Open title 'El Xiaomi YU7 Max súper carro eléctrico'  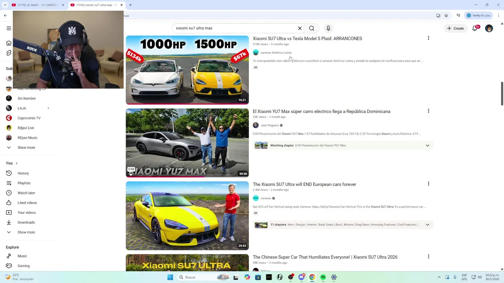321,111
